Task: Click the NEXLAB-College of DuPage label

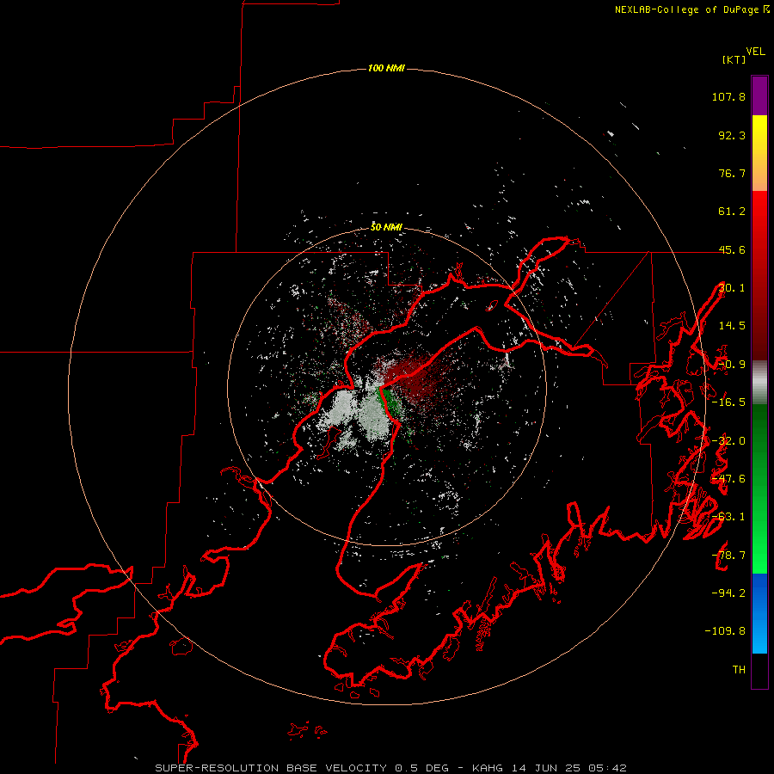Action: coord(688,9)
